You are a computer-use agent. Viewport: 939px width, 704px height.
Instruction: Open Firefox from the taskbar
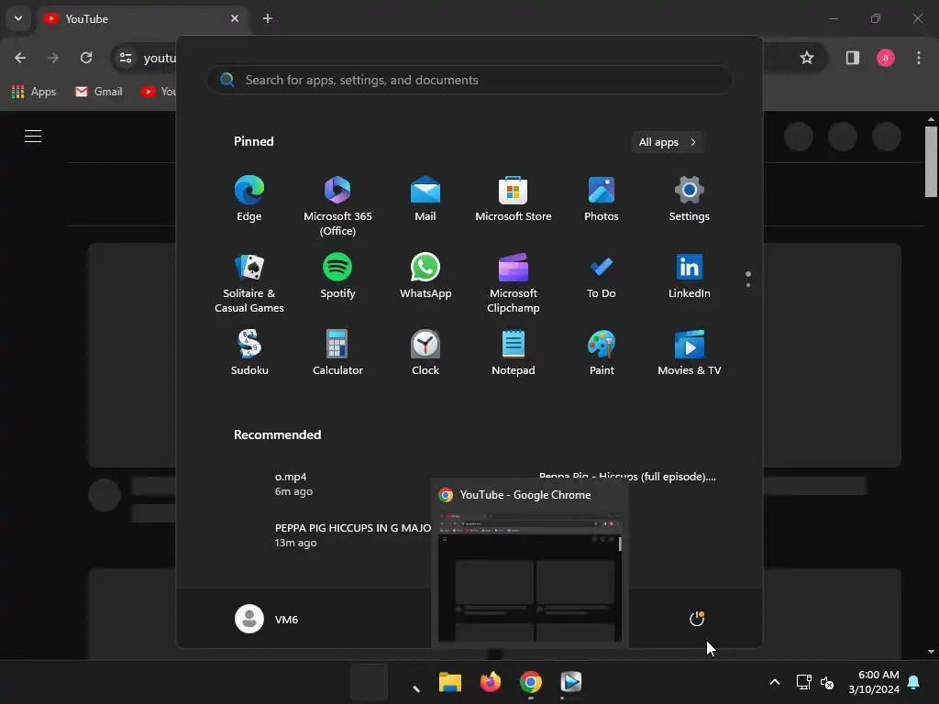(x=490, y=682)
